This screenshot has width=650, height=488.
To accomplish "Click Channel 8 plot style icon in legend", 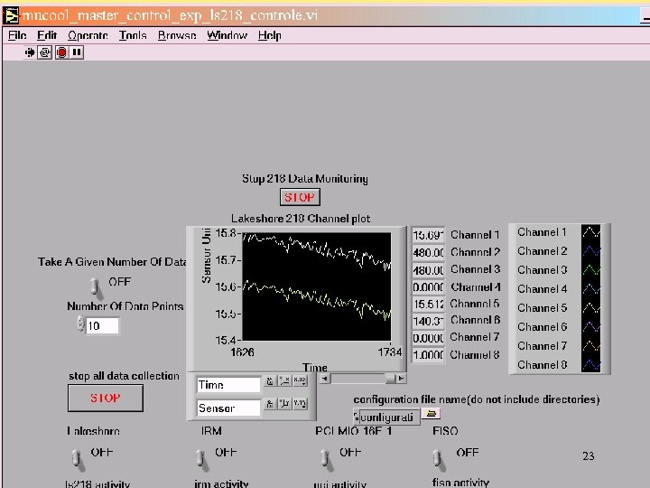I will click(x=591, y=364).
